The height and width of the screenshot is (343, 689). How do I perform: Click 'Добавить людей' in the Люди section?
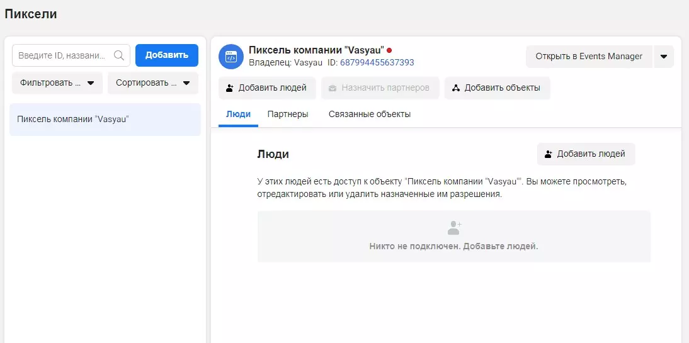point(586,154)
